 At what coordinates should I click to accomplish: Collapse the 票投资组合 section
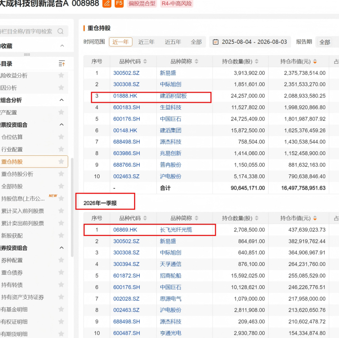[x=62, y=125]
